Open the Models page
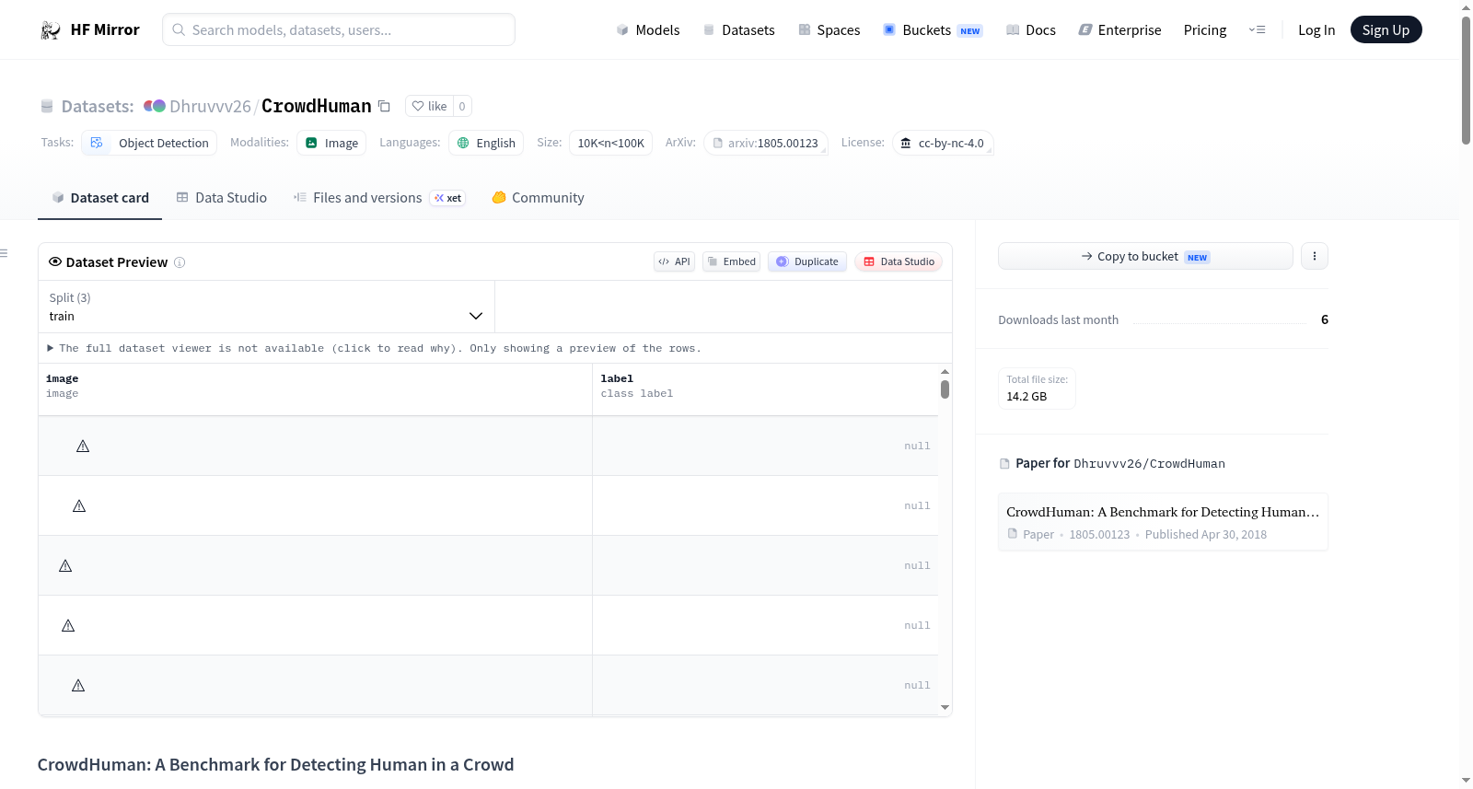Viewport: 1473px width, 789px height. pyautogui.click(x=648, y=29)
